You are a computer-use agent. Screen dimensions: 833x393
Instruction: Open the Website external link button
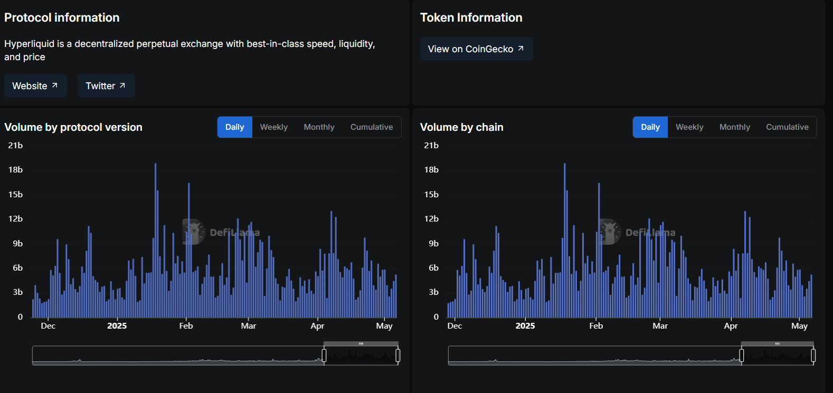coord(35,86)
